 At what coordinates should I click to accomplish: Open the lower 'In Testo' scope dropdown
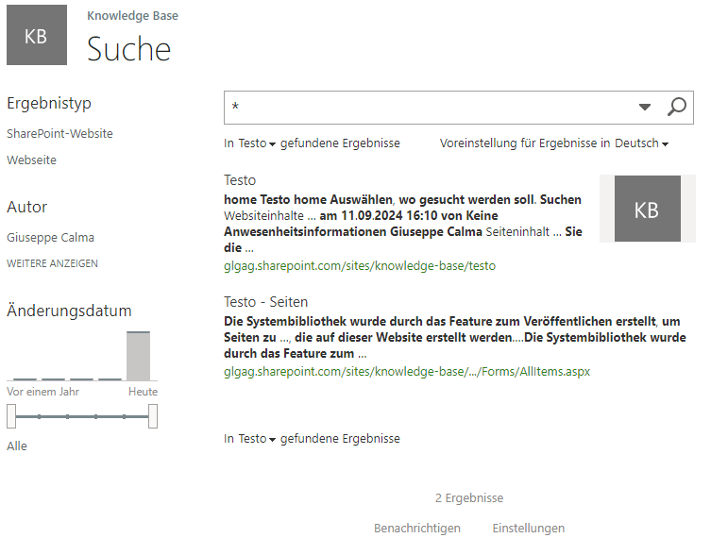257,439
